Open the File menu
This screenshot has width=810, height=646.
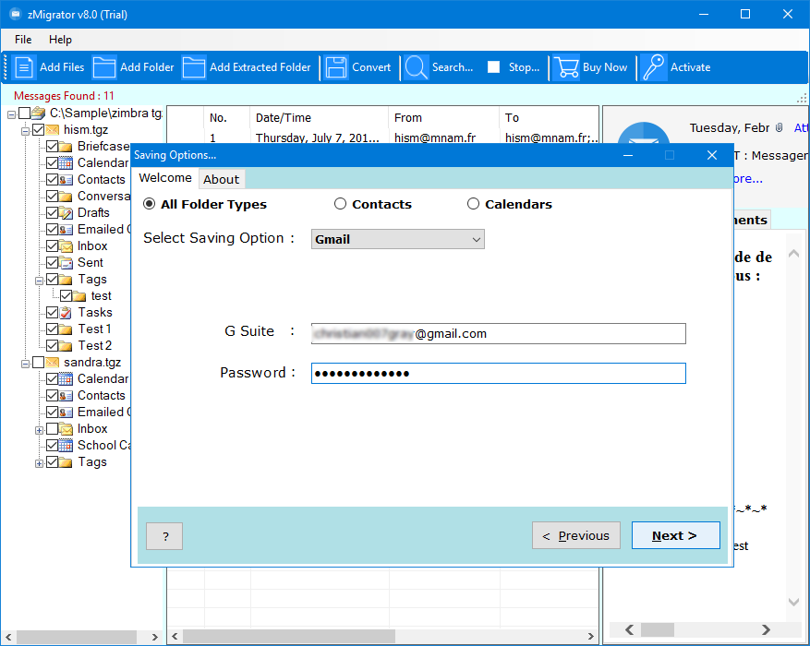(23, 40)
